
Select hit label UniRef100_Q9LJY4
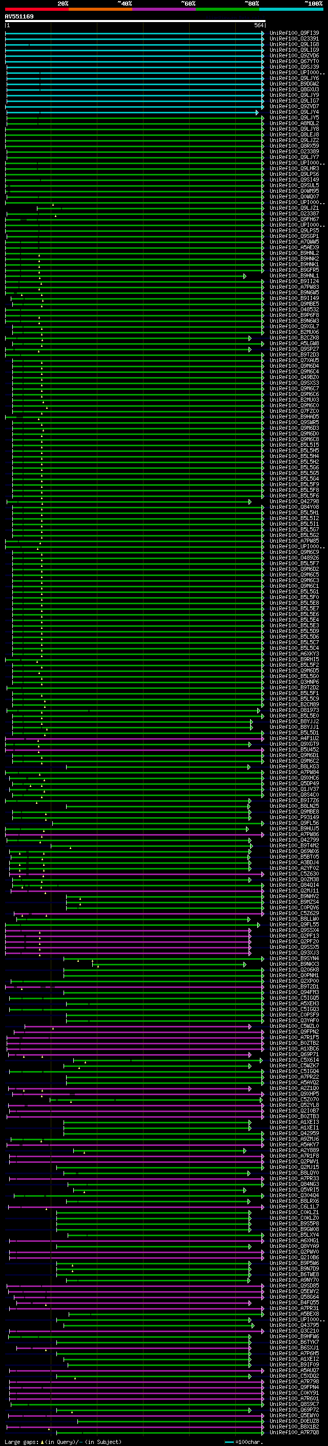point(294,112)
